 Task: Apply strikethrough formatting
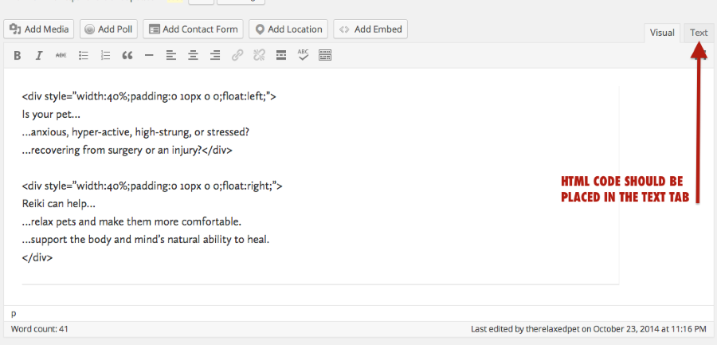click(61, 55)
